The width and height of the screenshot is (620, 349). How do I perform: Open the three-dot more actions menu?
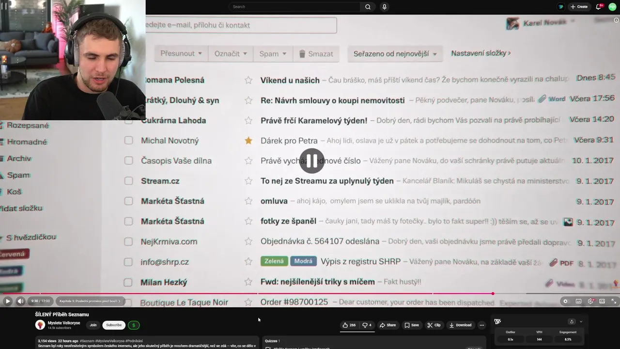(481, 325)
